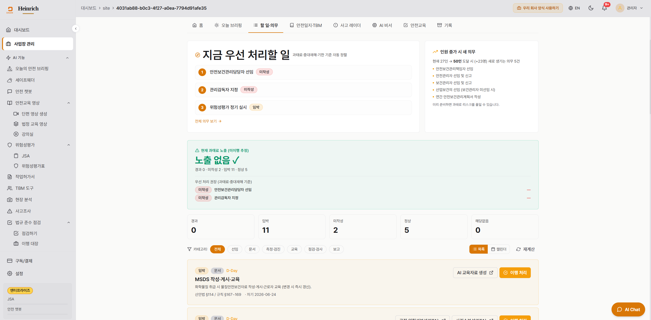Filter by the 측정·검진 category
This screenshot has height=320, width=651.
273,249
